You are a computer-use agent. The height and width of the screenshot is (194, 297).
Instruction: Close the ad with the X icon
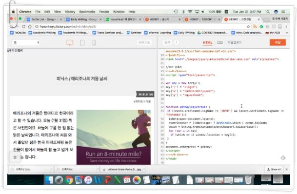pyautogui.click(x=149, y=112)
